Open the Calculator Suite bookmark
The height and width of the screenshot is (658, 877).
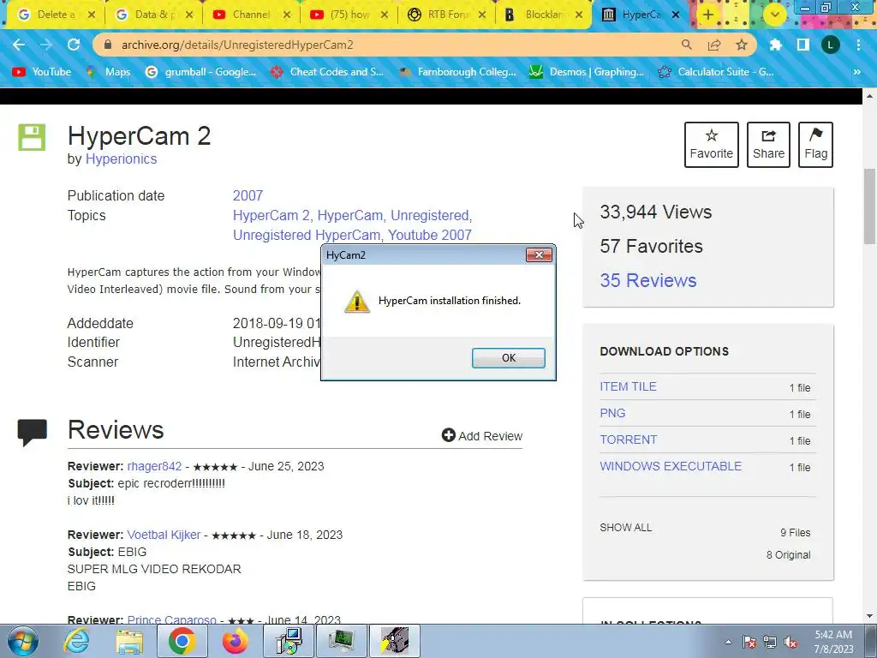[716, 72]
